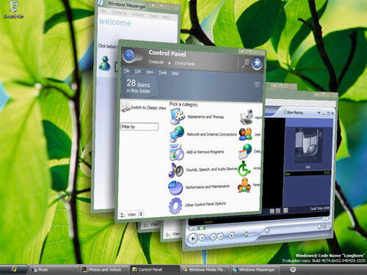This screenshot has height=275, width=367.
Task: Click the blue star favorites icon
Action: point(257,63)
